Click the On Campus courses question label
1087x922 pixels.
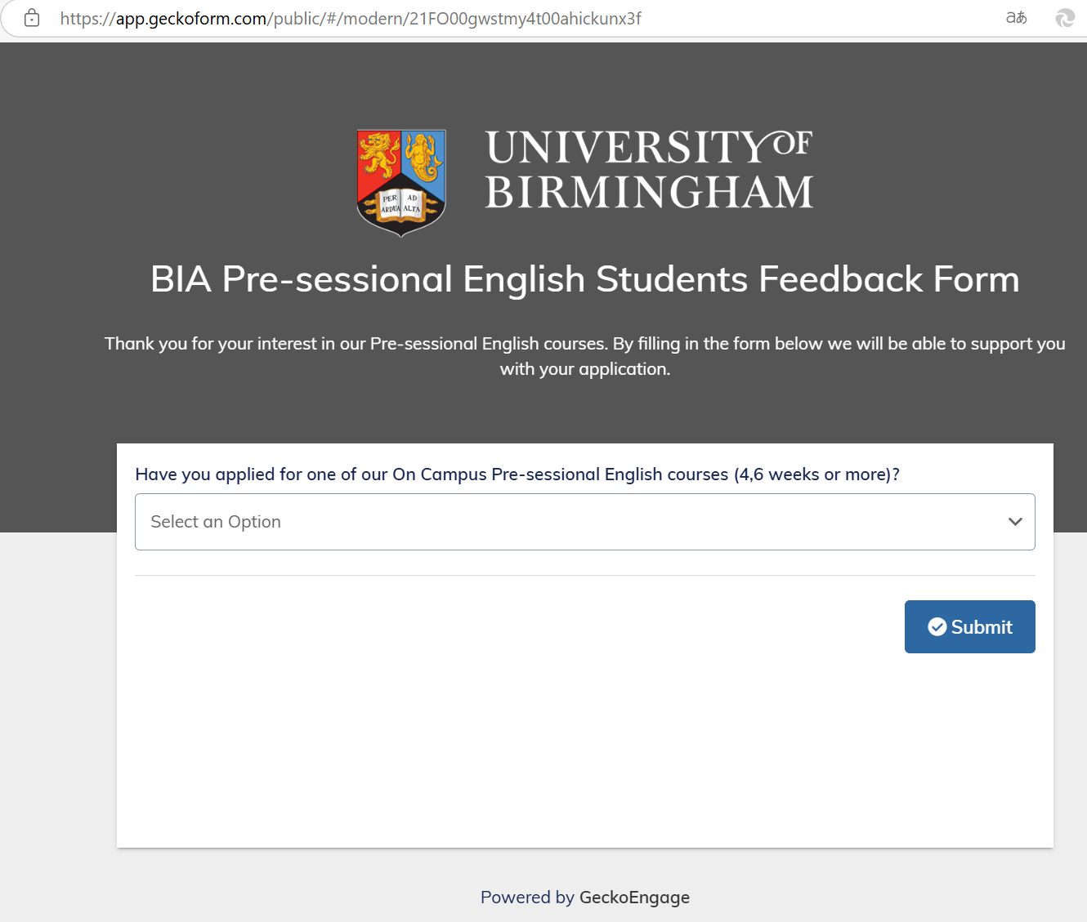(x=517, y=474)
